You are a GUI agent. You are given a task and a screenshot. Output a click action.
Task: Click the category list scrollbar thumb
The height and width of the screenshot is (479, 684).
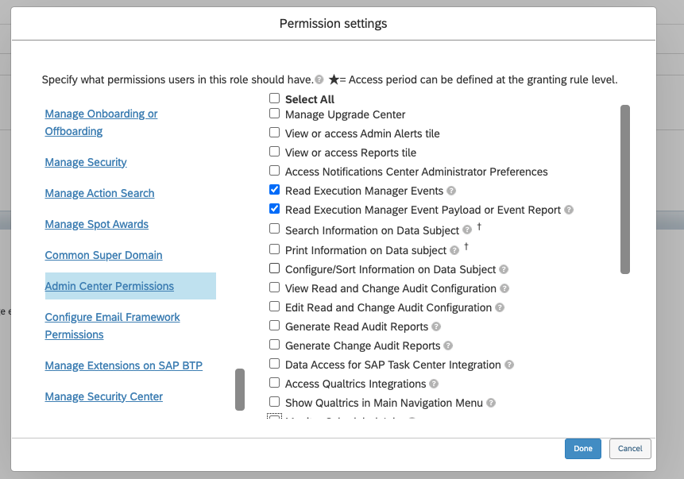[x=240, y=389]
